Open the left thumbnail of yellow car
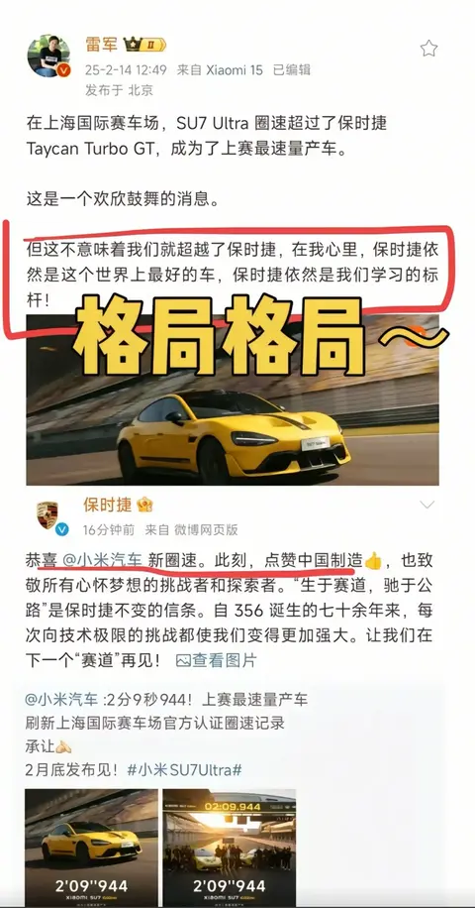Screen dimensions: 475x908 [91, 848]
